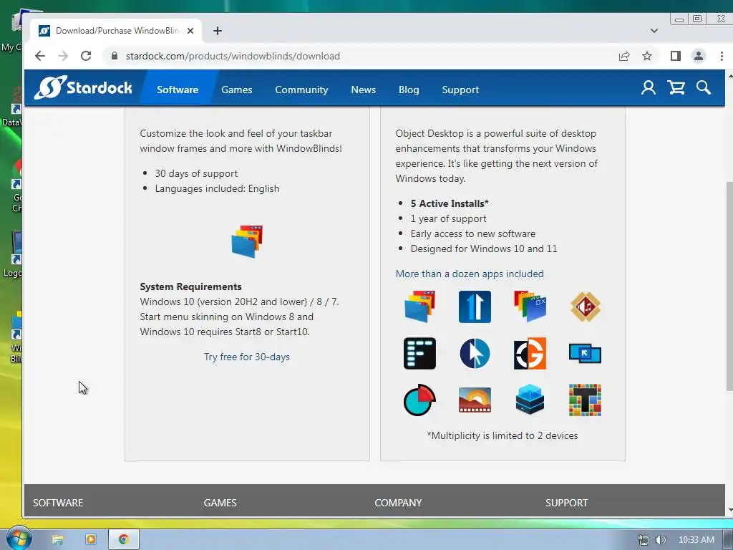Viewport: 733px width, 550px height.
Task: Click the orange and black G app icon
Action: tap(530, 354)
